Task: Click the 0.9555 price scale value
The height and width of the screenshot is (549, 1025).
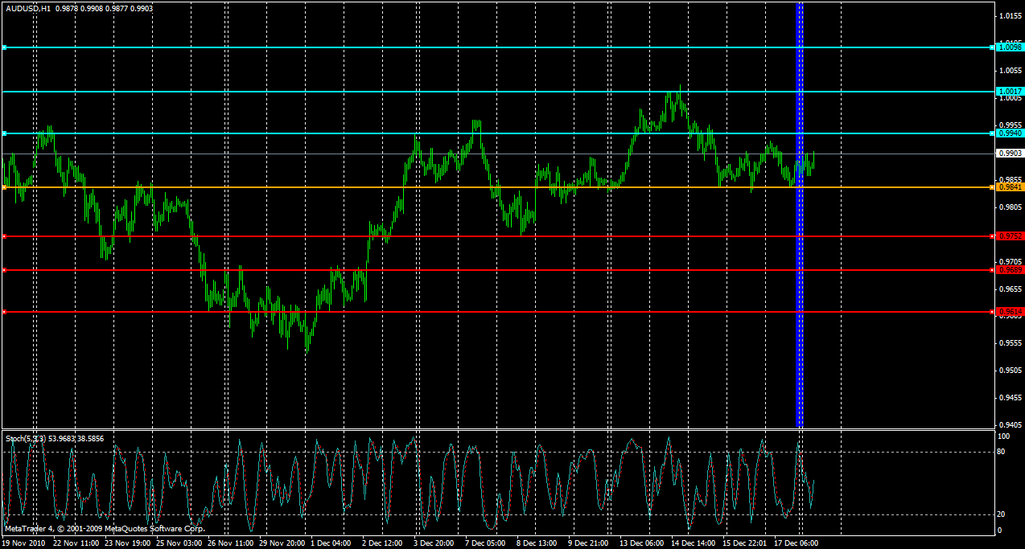Action: pyautogui.click(x=1010, y=343)
